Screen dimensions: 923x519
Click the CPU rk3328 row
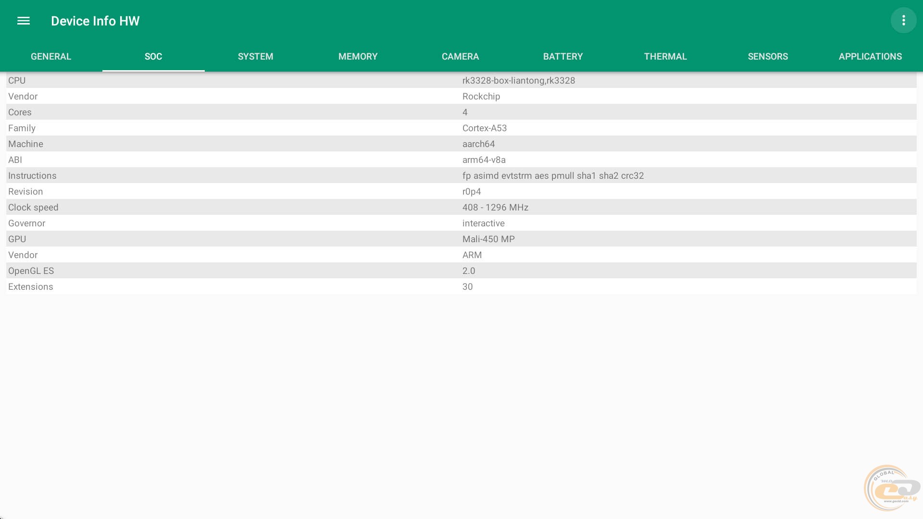point(461,81)
